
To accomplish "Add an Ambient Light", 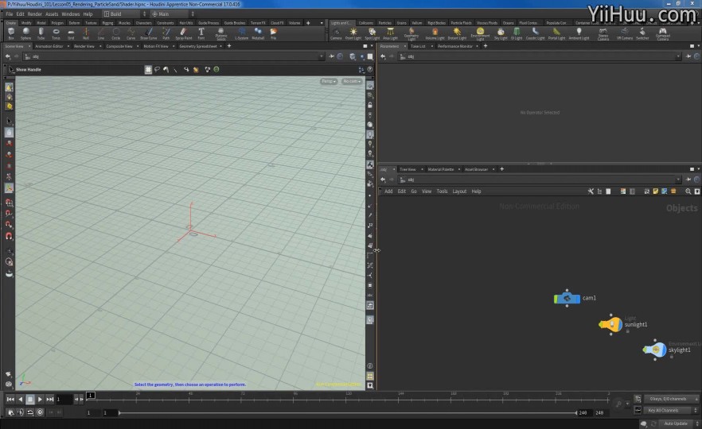I will (579, 33).
